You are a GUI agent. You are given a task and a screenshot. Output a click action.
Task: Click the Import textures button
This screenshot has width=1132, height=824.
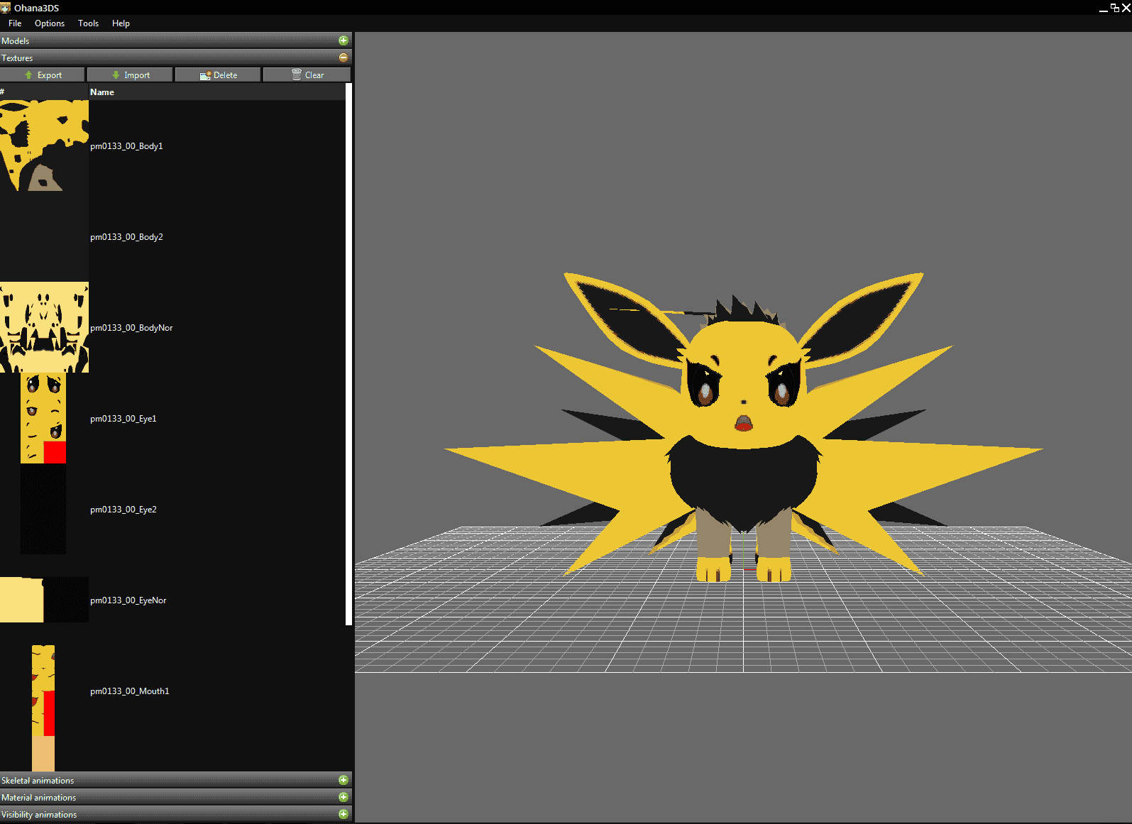click(130, 75)
